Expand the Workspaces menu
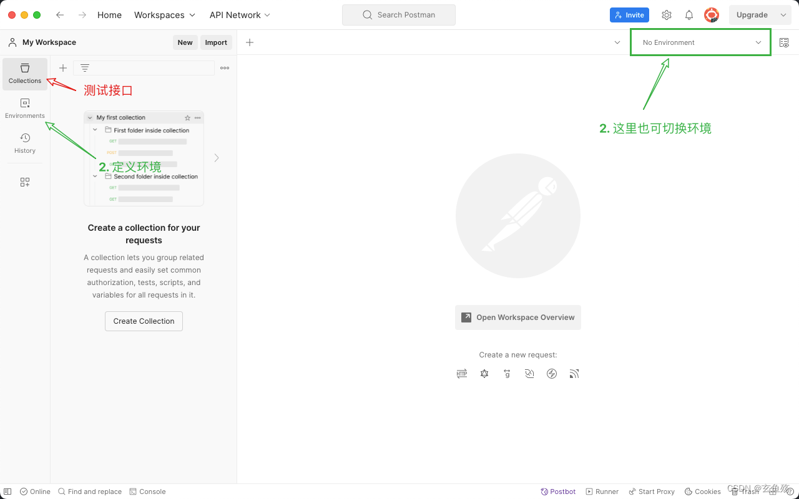The image size is (799, 499). click(165, 15)
